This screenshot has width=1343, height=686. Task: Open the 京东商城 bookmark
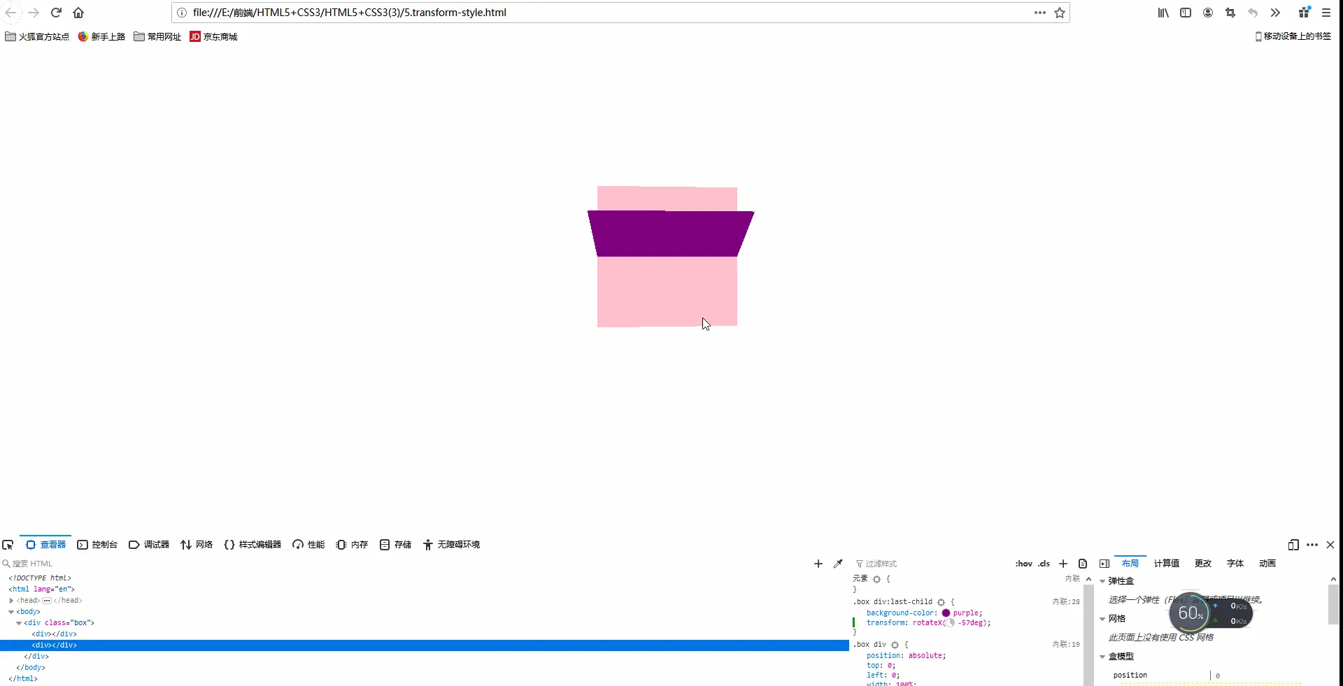(x=213, y=36)
